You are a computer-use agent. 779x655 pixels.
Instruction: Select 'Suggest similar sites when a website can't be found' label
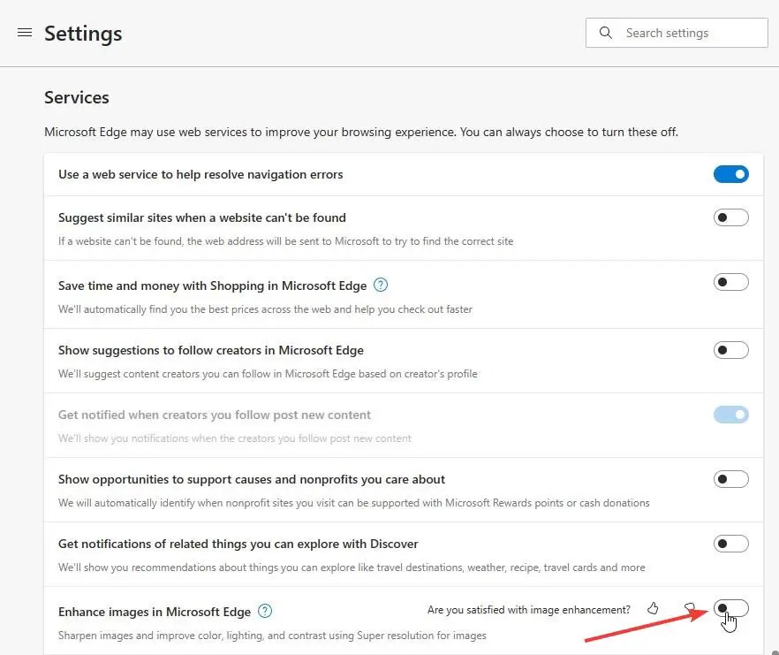(x=202, y=217)
